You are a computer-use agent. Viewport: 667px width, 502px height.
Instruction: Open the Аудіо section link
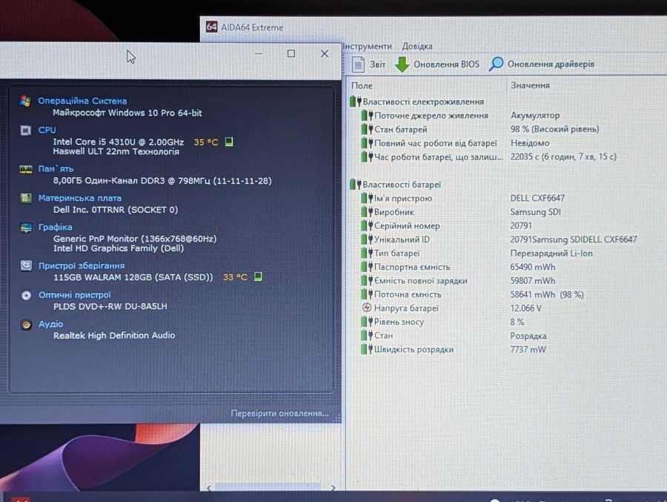(50, 324)
